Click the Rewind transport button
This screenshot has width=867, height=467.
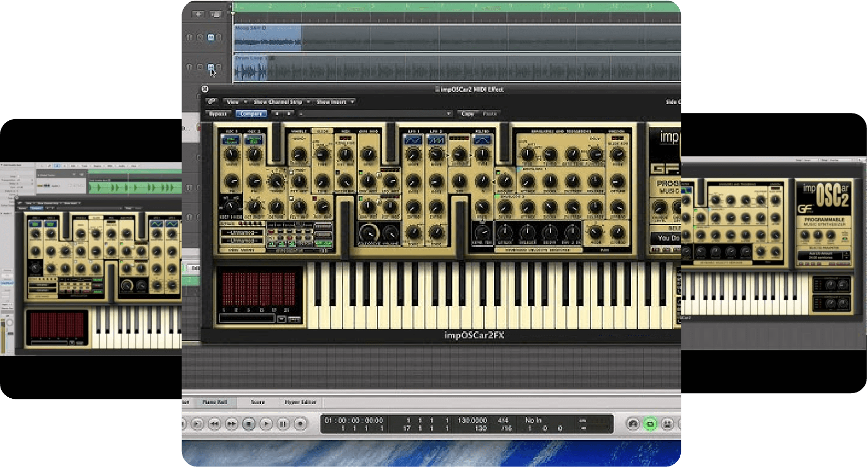214,424
